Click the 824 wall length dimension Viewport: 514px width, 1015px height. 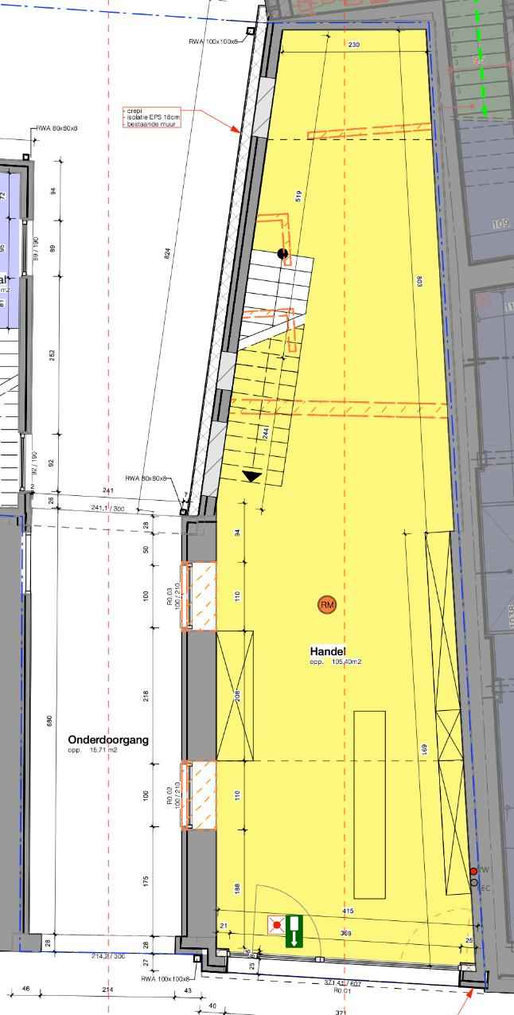[168, 253]
